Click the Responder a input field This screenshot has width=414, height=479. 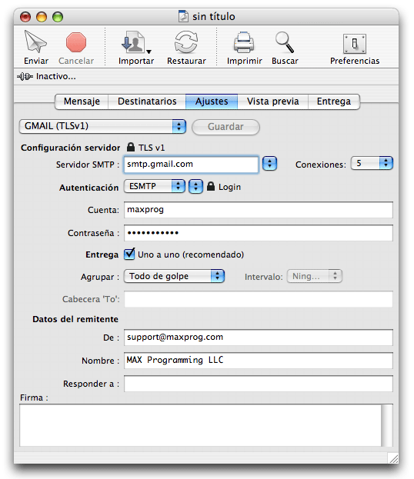coord(258,384)
